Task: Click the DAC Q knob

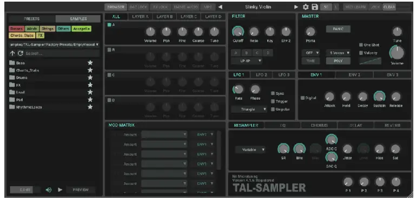Action: tap(332, 157)
